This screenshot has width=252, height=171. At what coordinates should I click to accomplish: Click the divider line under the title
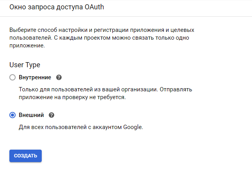[126, 17]
